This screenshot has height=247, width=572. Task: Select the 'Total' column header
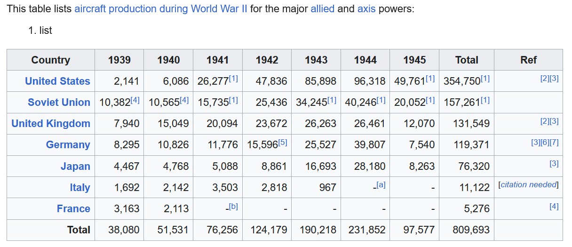[467, 60]
